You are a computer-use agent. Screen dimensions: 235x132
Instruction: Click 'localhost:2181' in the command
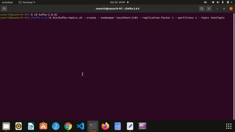pos(127,18)
